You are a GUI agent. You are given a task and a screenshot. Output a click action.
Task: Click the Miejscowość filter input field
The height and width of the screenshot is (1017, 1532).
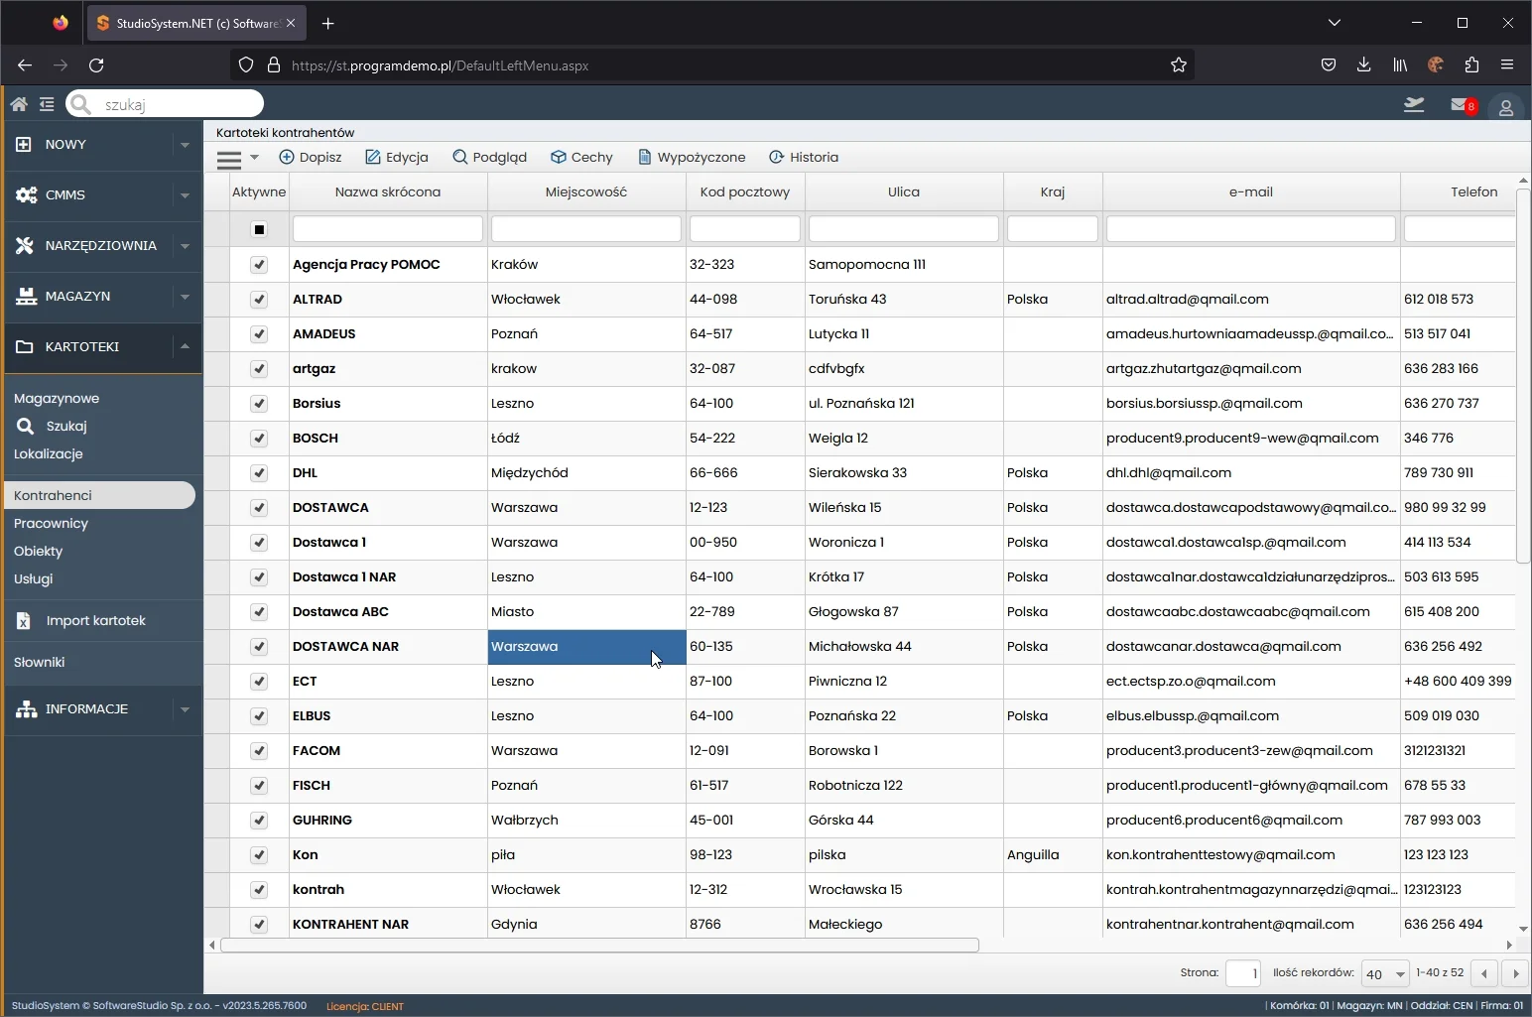coord(585,229)
